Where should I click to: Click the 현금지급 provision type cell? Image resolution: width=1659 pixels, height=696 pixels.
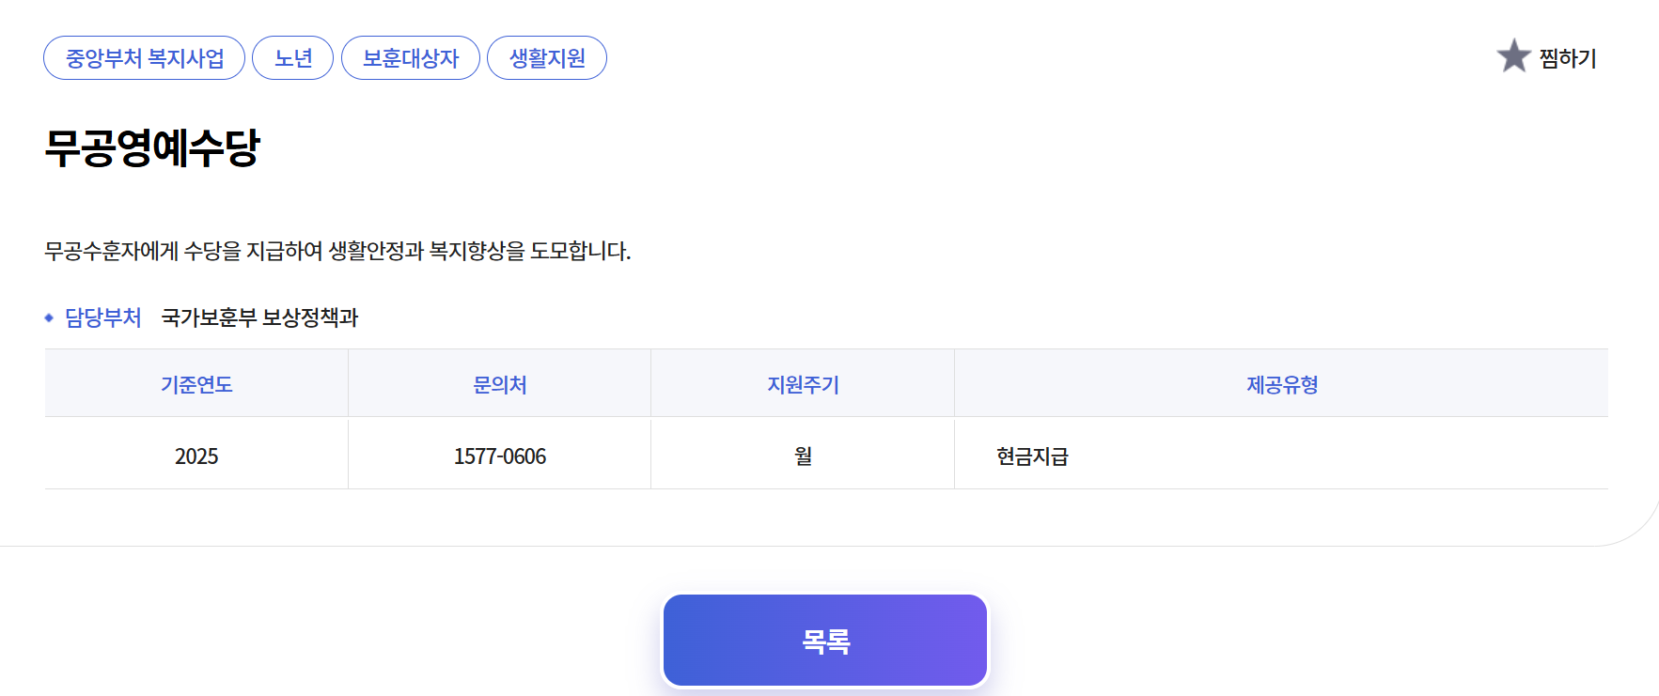pyautogui.click(x=1032, y=456)
